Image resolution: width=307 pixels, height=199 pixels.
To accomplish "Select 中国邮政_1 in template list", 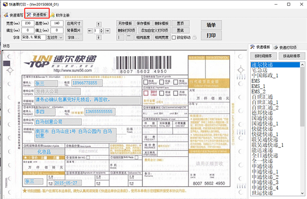I will 275,76.
